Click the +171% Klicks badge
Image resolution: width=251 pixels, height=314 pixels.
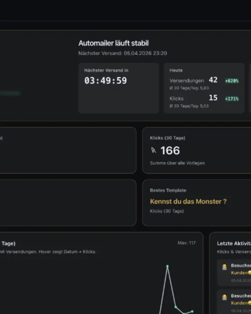point(232,99)
